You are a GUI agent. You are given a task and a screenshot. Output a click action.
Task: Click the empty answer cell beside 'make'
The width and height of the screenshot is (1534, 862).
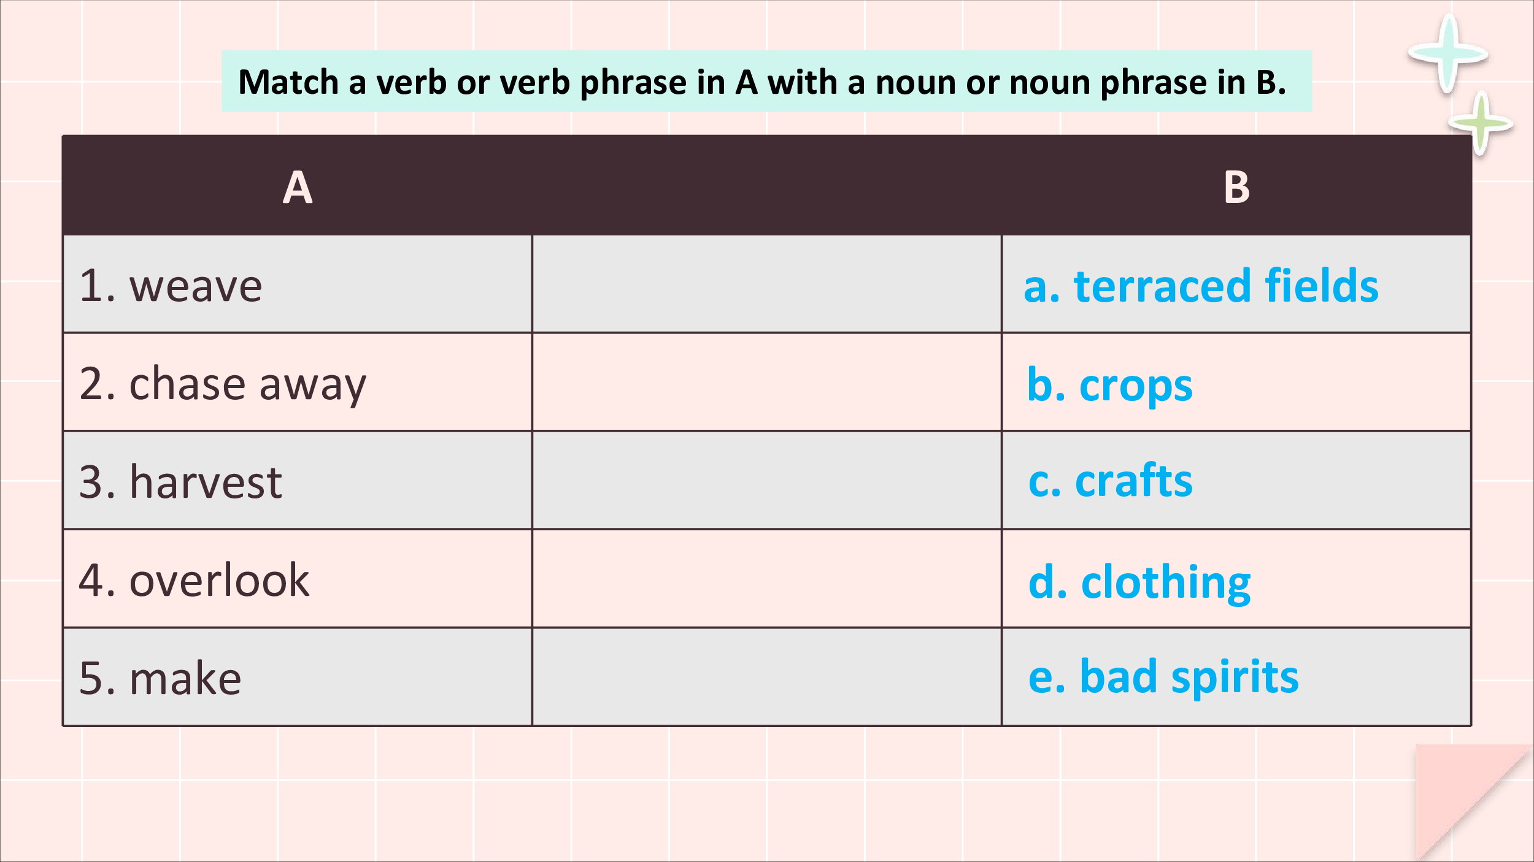(x=767, y=677)
